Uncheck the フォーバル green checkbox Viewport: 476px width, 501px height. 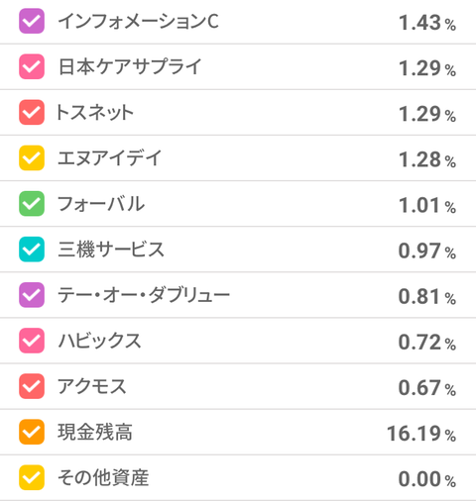32,204
